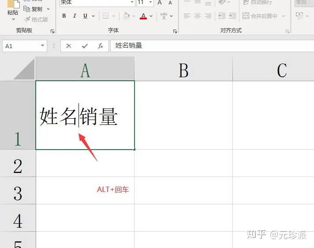Select row 1 header

(18, 115)
